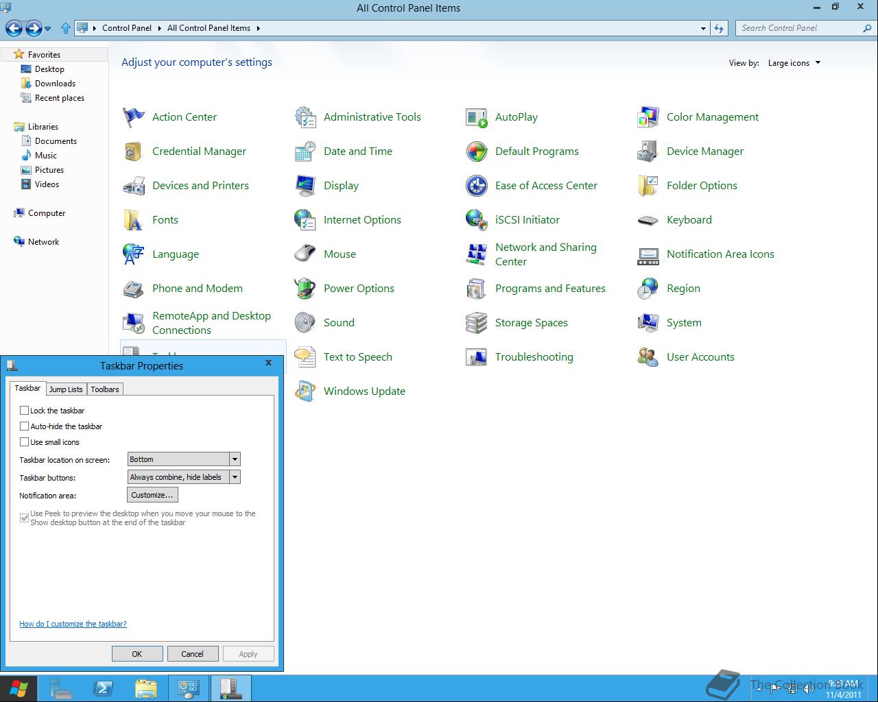878x702 pixels.
Task: Open the Default Programs icon
Action: click(476, 152)
